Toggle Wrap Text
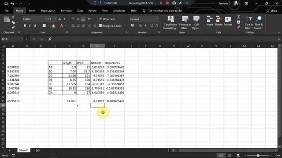This screenshot has height=158, width=282. point(107,19)
